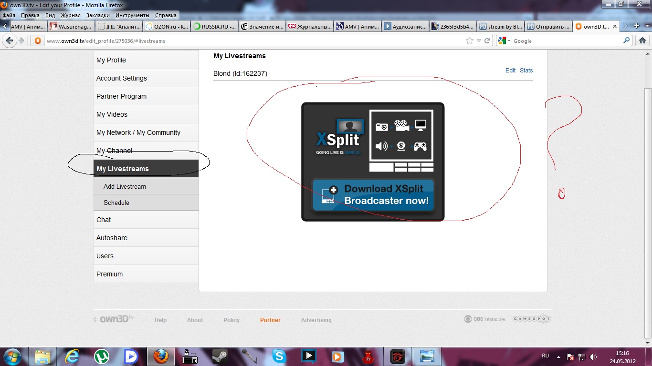
Task: Click the browser Forward arrow
Action: (21, 41)
